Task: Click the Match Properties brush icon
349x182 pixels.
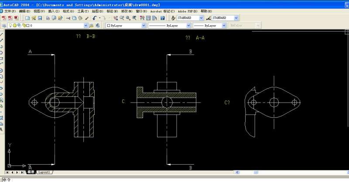Action: tap(87, 18)
